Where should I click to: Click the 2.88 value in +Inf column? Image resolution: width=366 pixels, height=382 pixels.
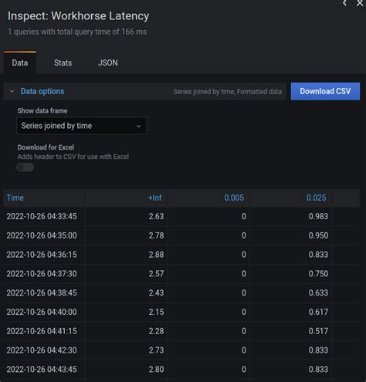click(x=156, y=255)
